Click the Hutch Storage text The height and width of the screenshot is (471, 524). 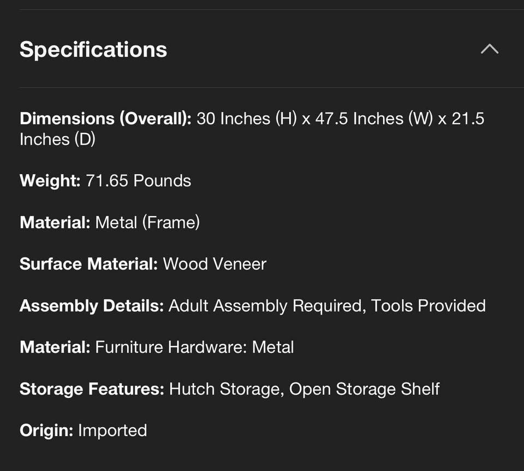point(225,389)
